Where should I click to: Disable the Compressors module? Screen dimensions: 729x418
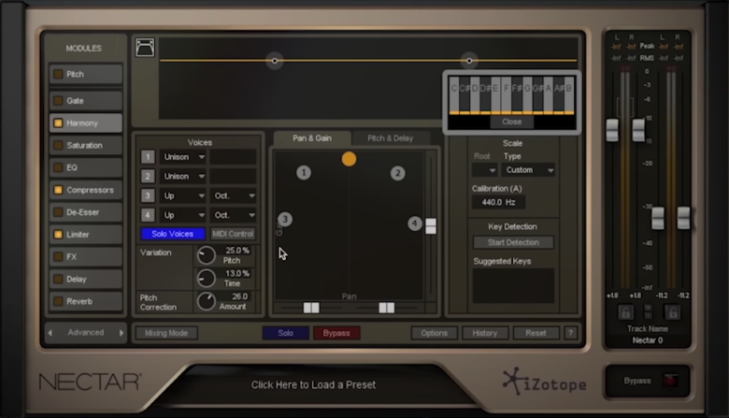pyautogui.click(x=58, y=190)
